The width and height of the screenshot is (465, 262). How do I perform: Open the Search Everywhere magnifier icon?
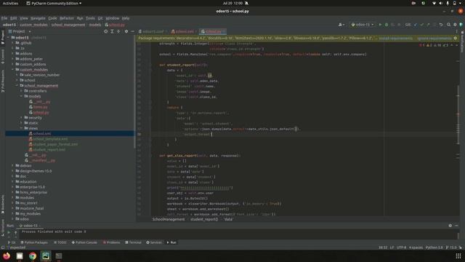[x=448, y=25]
